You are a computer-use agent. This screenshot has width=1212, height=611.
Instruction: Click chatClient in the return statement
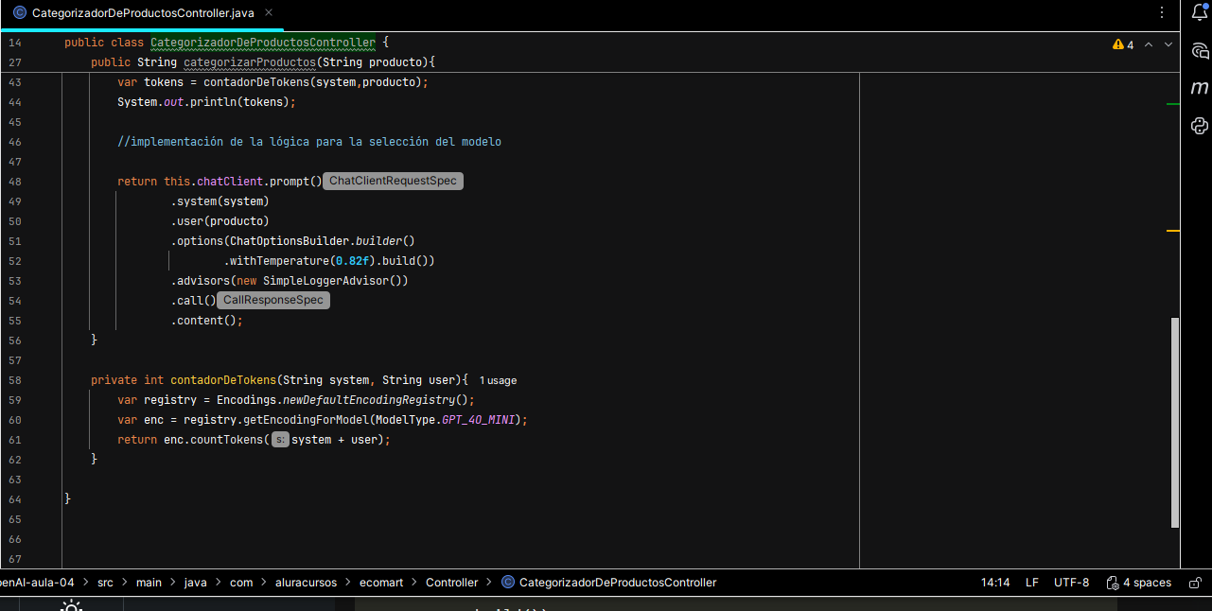click(x=230, y=182)
